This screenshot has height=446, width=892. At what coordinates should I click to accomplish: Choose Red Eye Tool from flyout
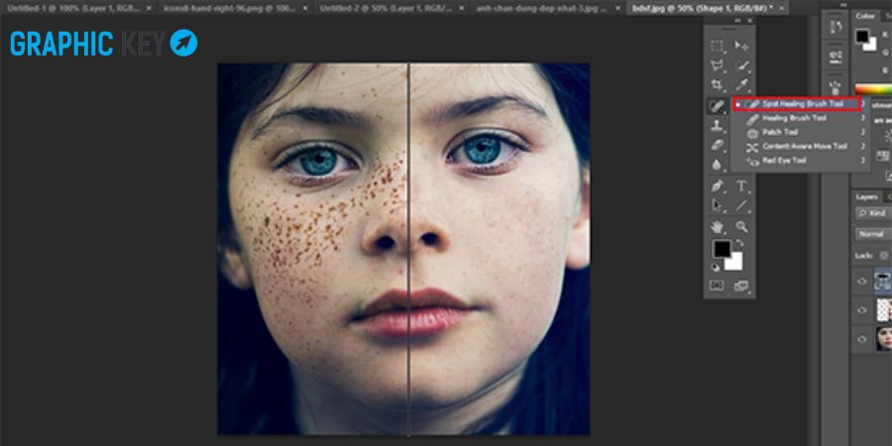(x=801, y=161)
